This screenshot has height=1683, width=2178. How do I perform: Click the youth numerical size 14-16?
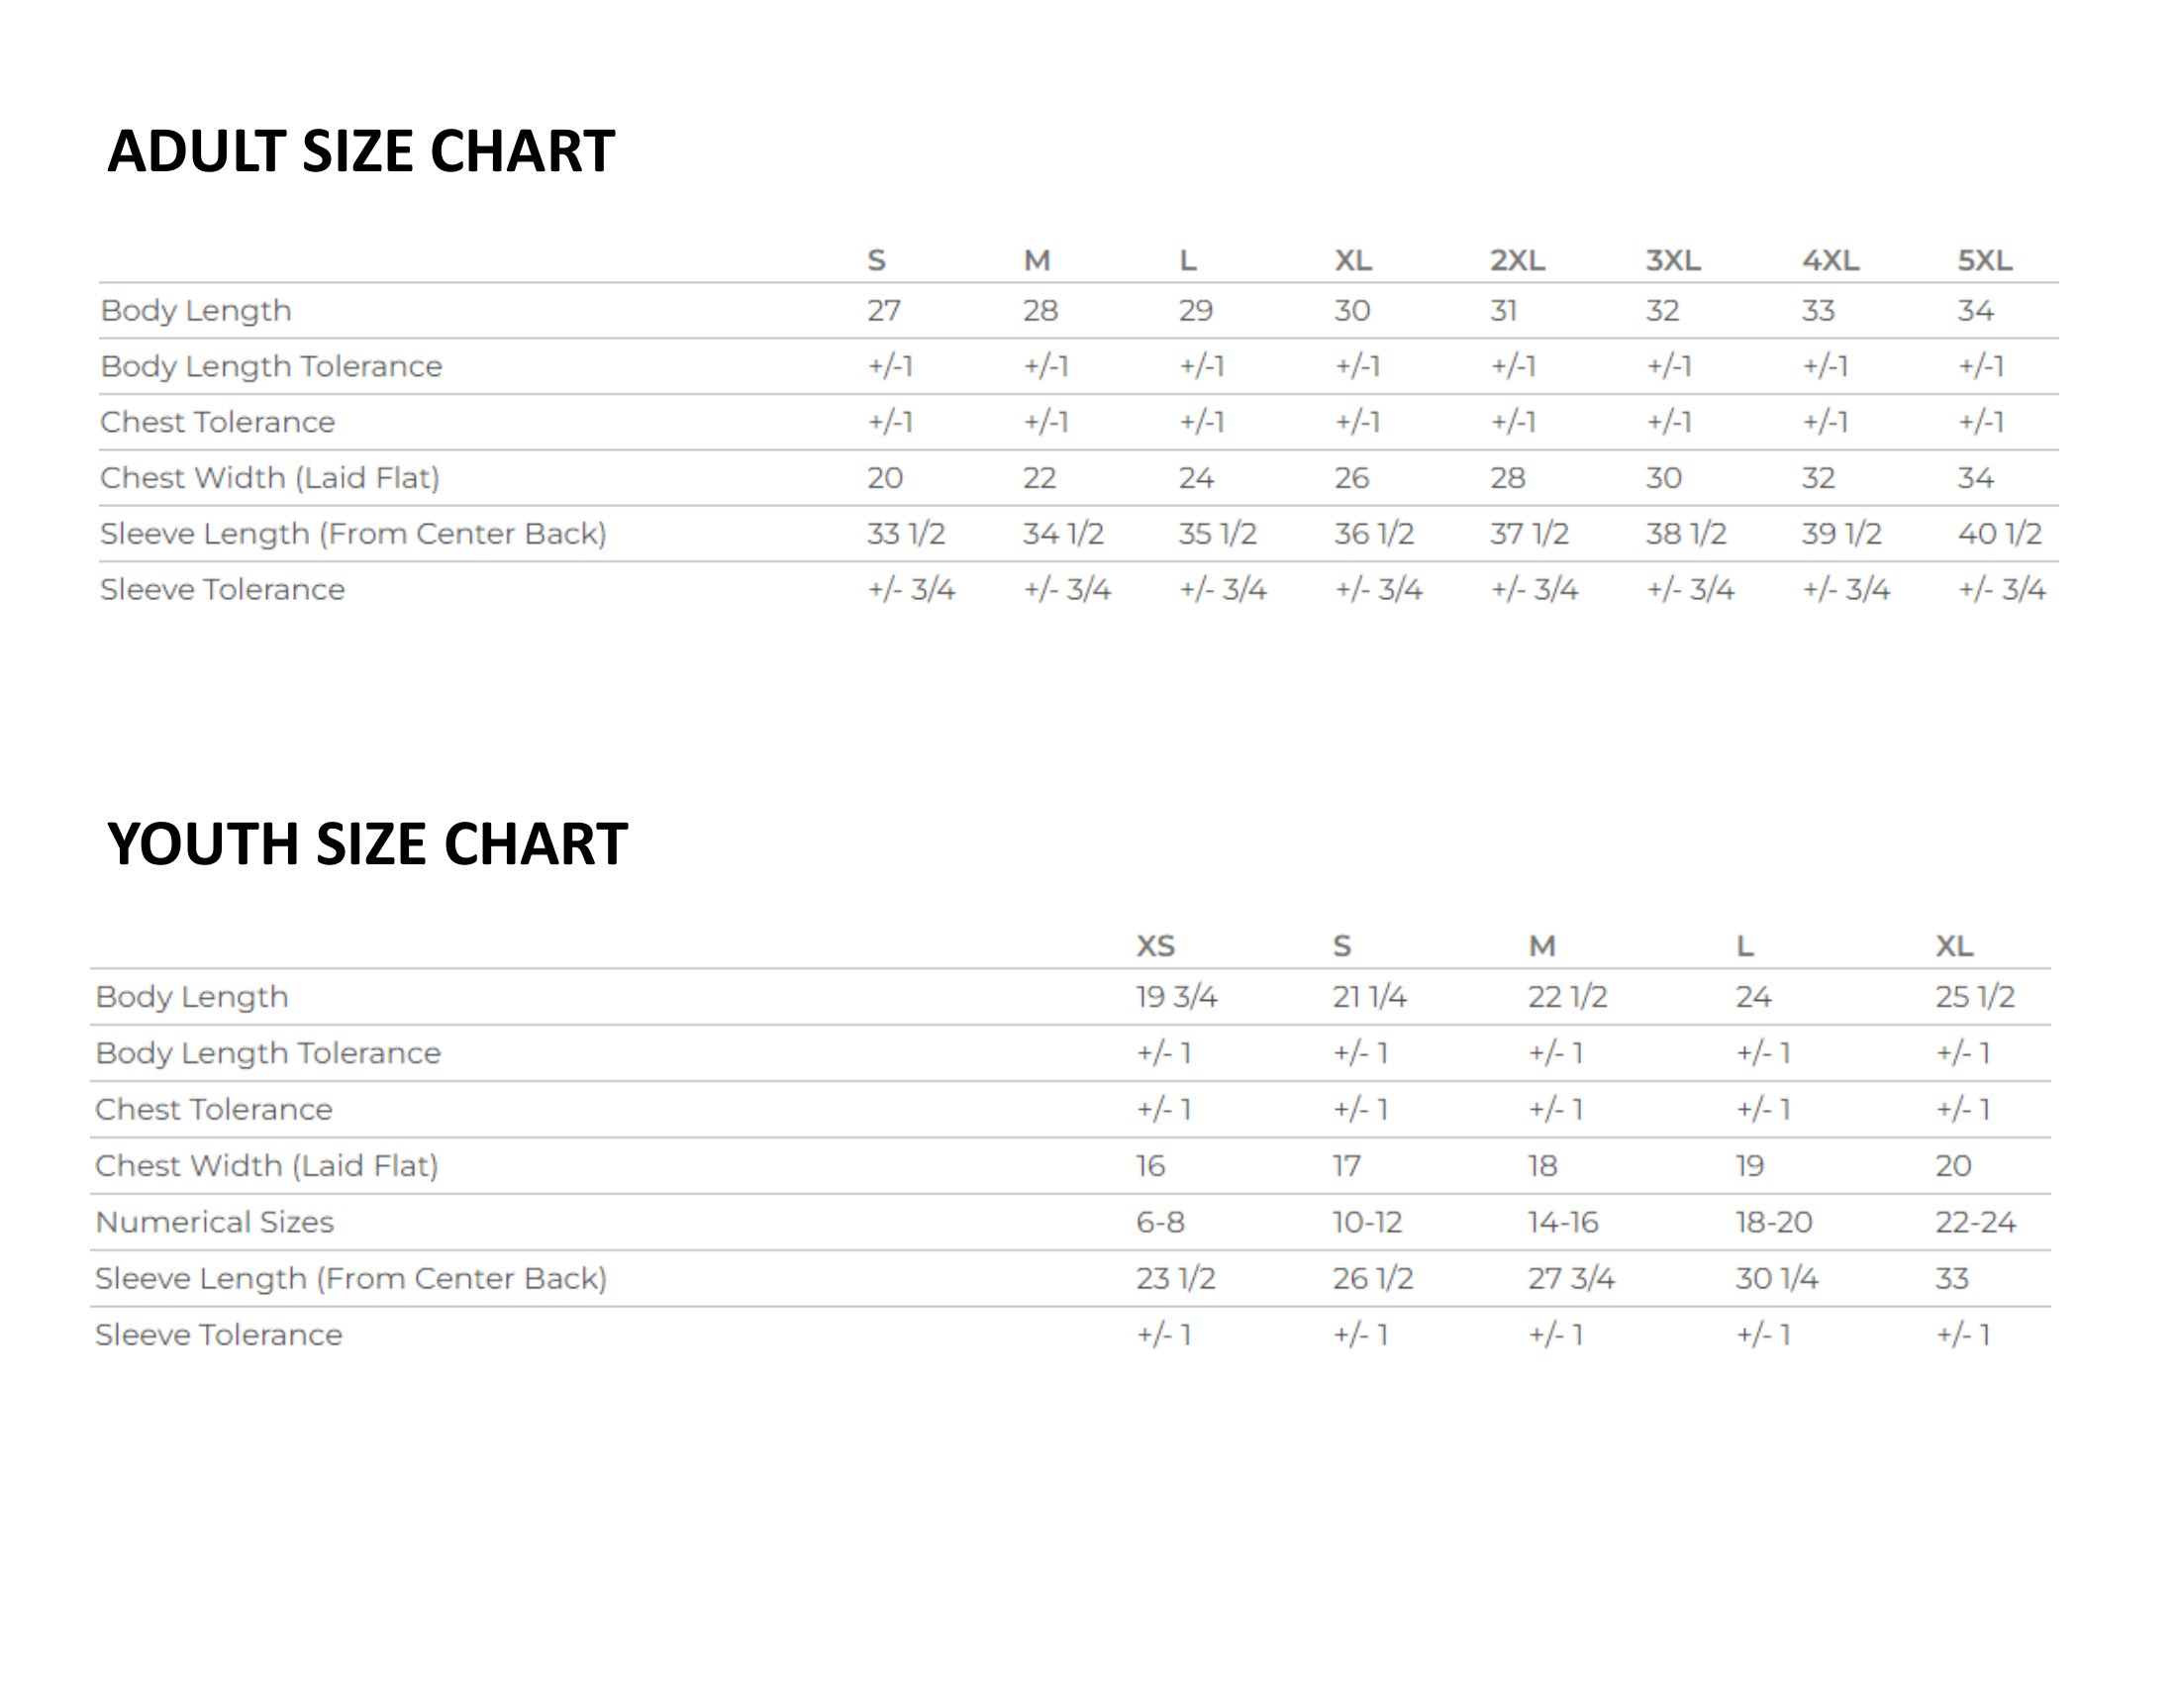1563,1223
